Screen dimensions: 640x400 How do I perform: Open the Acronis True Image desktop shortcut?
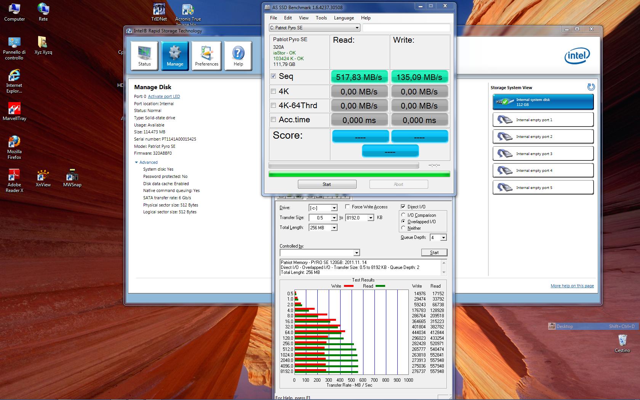[188, 14]
